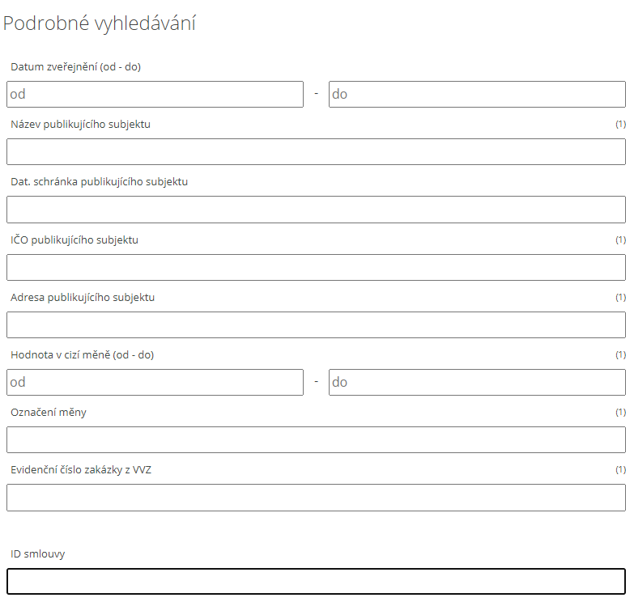Screen dimensions: 634x602
Task: Click the ID smlouvy text box
Action: coord(316,582)
